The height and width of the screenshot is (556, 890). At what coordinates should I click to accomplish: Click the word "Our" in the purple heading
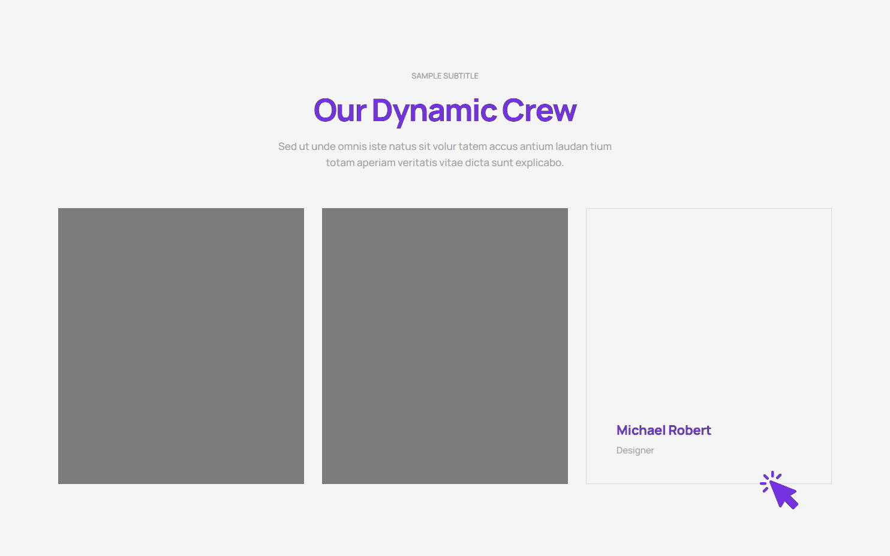339,111
